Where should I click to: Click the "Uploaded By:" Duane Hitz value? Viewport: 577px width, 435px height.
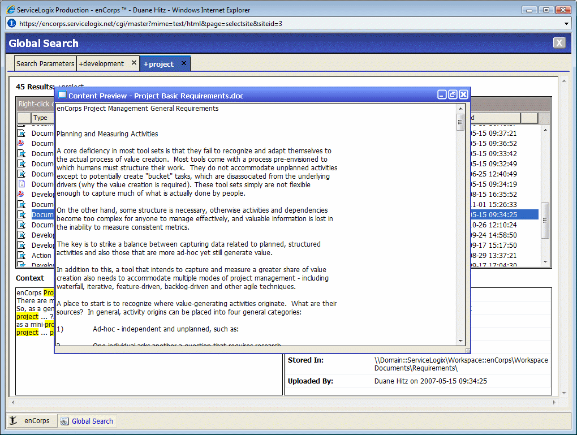(x=430, y=381)
